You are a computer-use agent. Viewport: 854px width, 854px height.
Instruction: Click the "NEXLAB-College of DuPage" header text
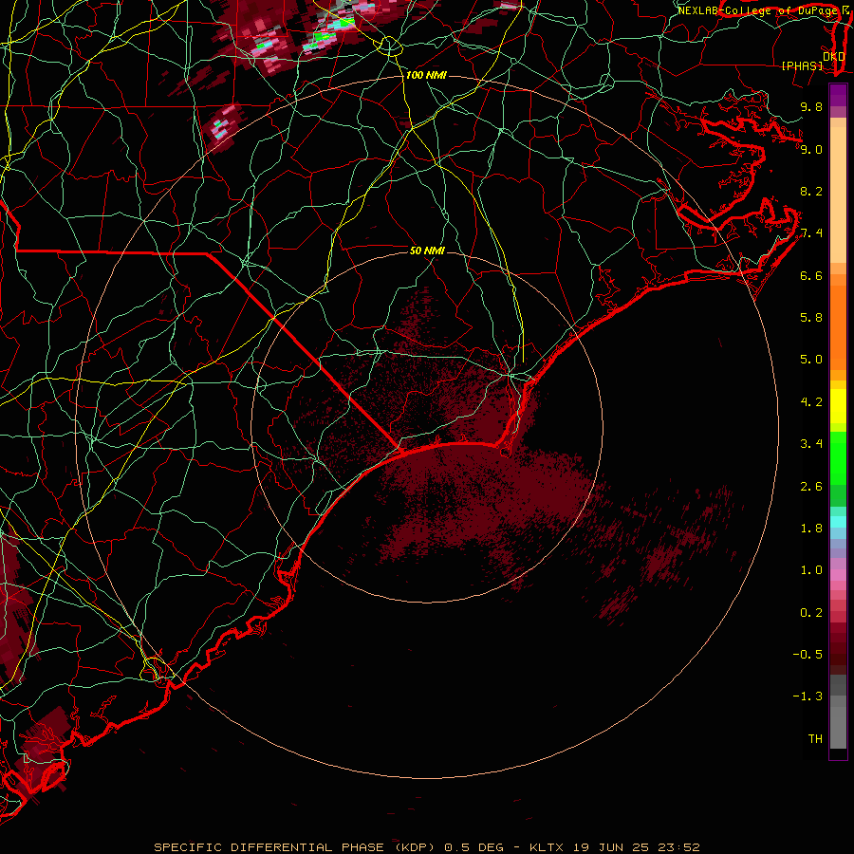point(757,10)
